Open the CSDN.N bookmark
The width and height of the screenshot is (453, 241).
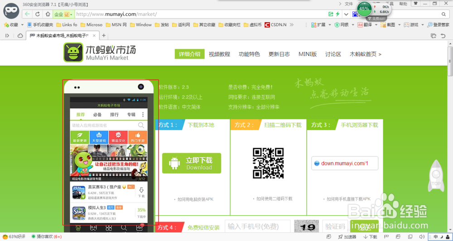[275, 25]
